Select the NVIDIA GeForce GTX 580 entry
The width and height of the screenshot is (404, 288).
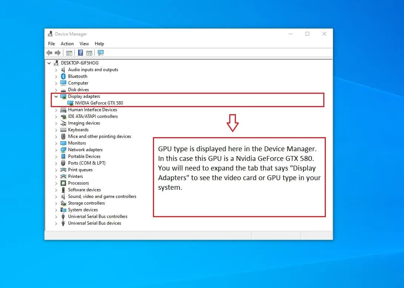99,103
